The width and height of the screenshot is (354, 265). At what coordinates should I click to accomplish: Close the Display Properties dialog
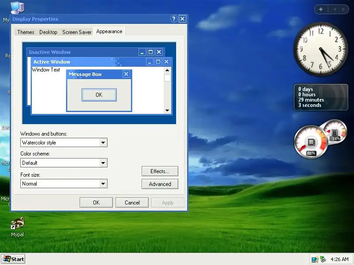[x=182, y=19]
